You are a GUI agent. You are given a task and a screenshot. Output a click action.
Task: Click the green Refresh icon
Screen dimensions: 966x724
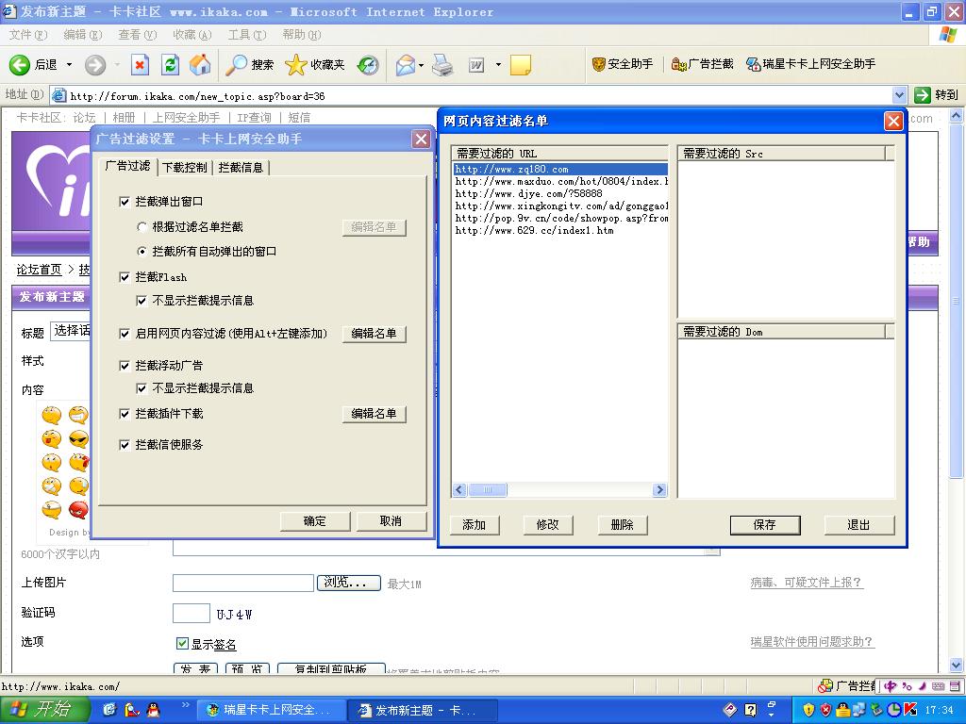pyautogui.click(x=170, y=65)
